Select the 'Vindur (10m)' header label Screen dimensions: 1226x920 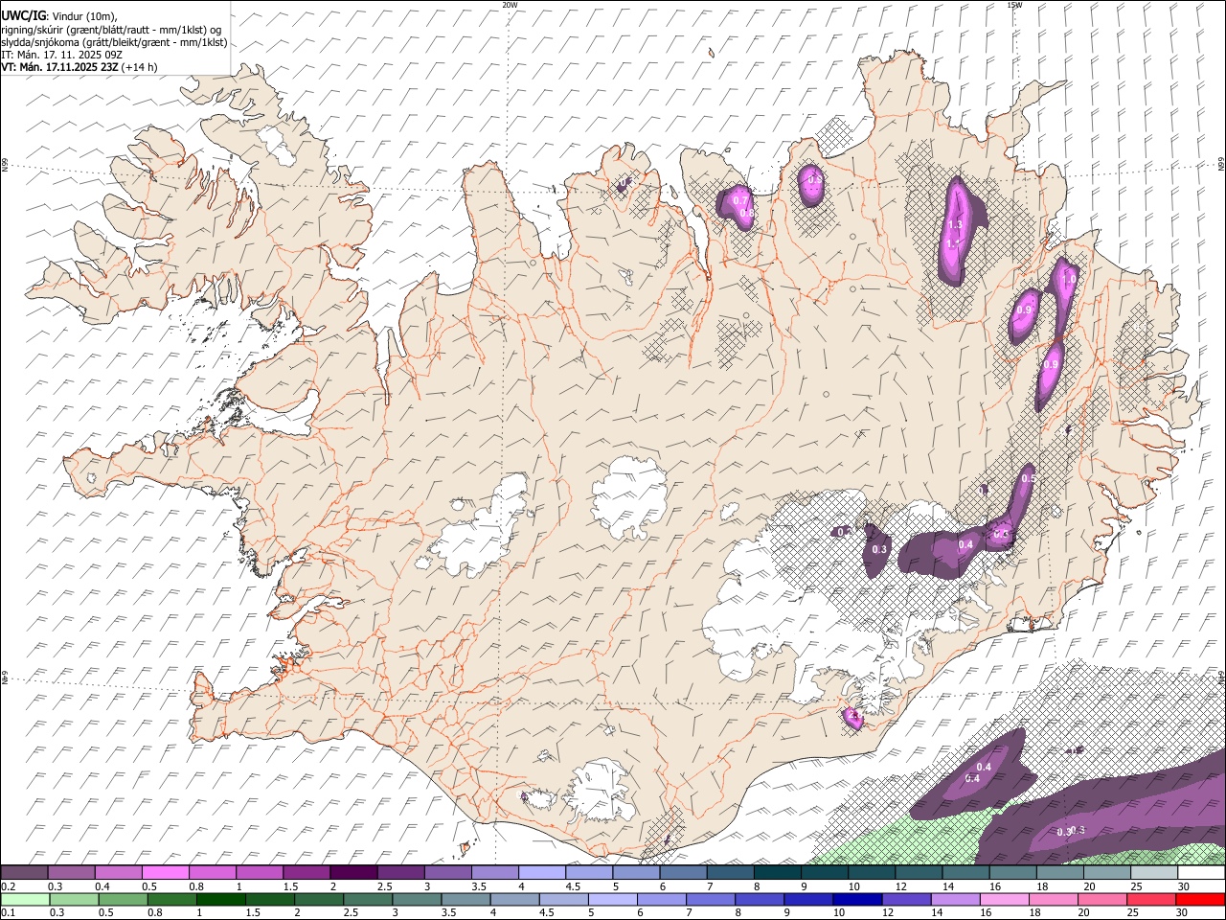83,16
